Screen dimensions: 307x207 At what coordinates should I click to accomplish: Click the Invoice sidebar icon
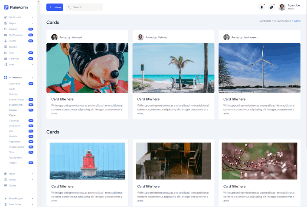coord(6,46)
